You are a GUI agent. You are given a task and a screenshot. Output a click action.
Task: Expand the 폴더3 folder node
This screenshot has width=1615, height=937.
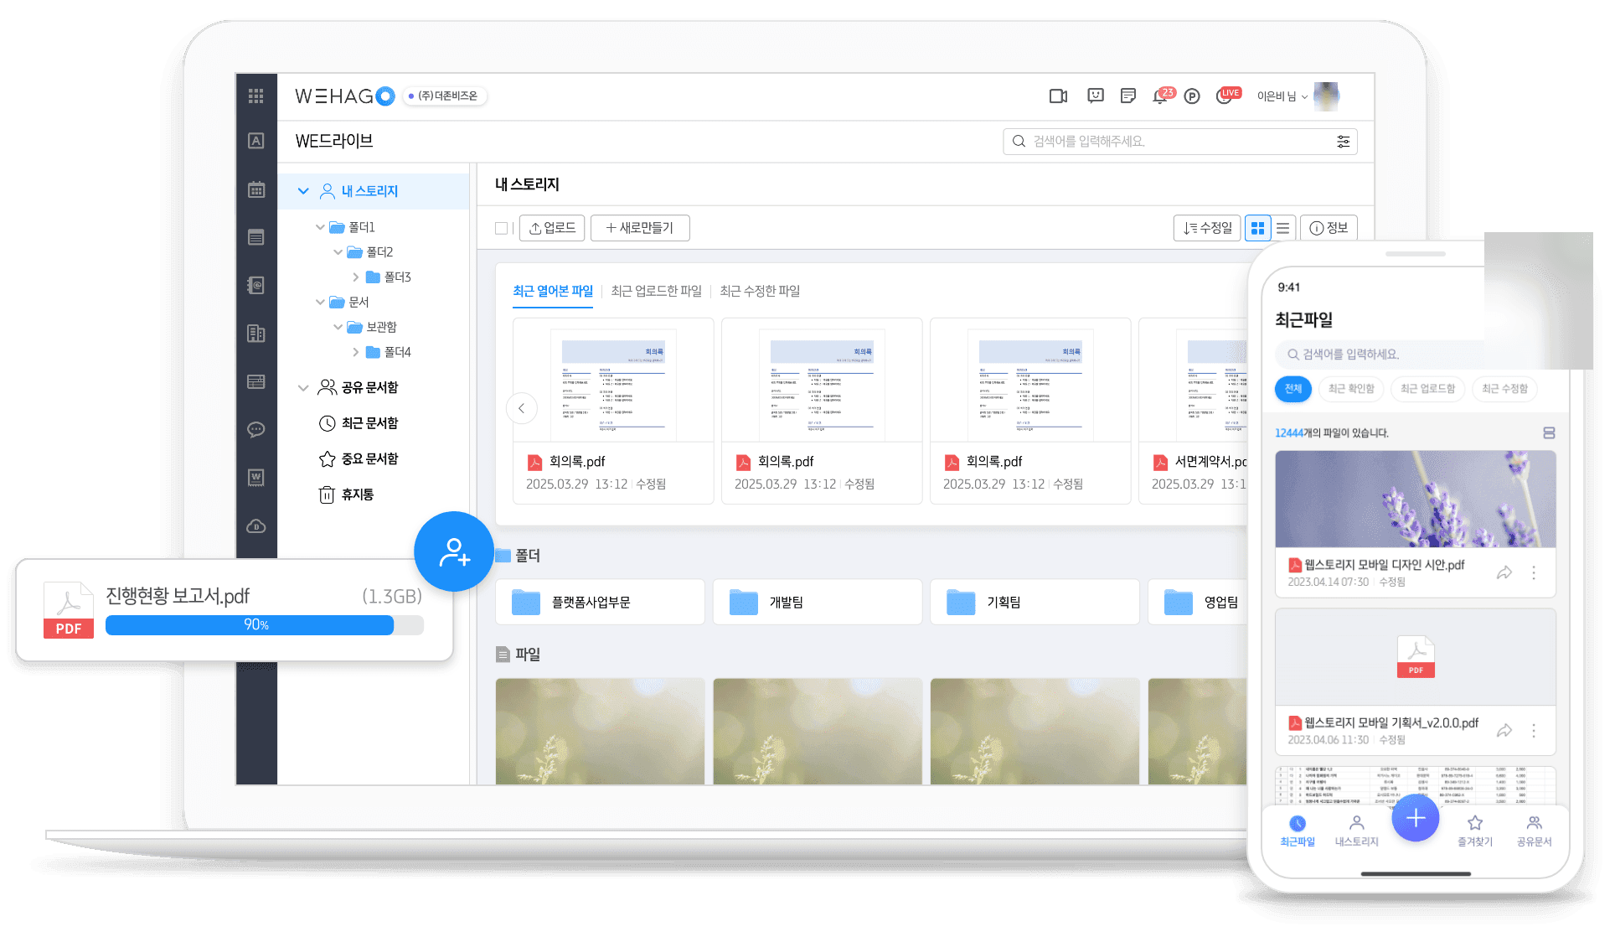(356, 277)
